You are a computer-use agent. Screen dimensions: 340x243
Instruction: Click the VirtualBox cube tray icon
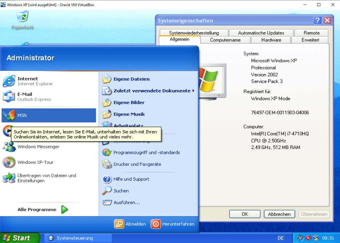(x=316, y=238)
